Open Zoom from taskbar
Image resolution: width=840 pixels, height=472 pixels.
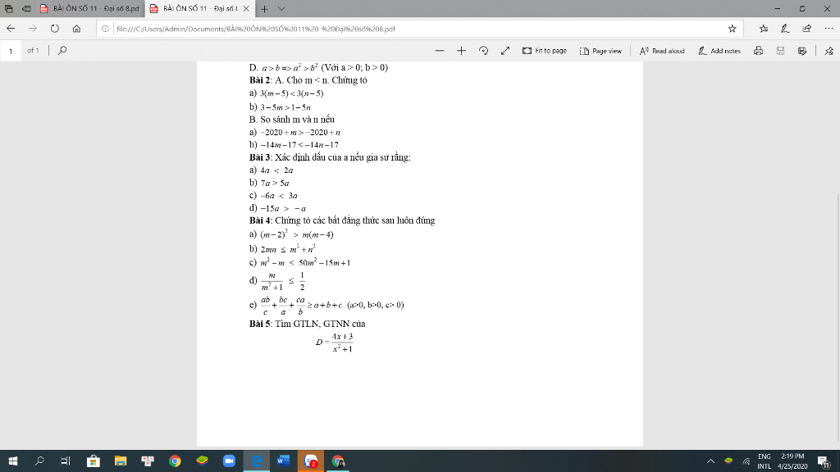point(230,461)
